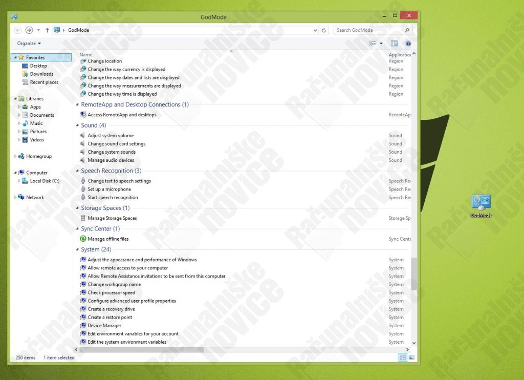
Task: Click the Create a recovery drive icon
Action: [83, 309]
